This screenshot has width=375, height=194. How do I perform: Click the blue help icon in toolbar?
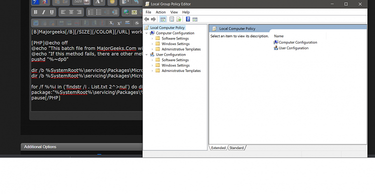[188, 19]
